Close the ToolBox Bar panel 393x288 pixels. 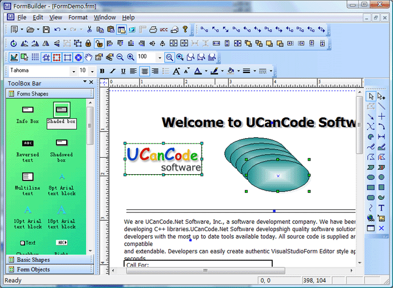[x=91, y=82]
